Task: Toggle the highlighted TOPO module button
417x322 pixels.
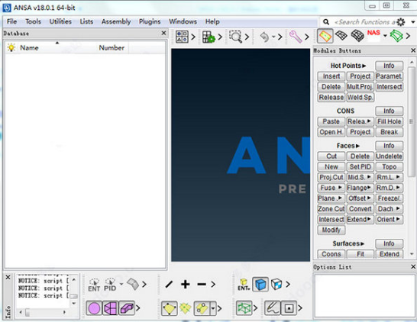Action: 325,36
